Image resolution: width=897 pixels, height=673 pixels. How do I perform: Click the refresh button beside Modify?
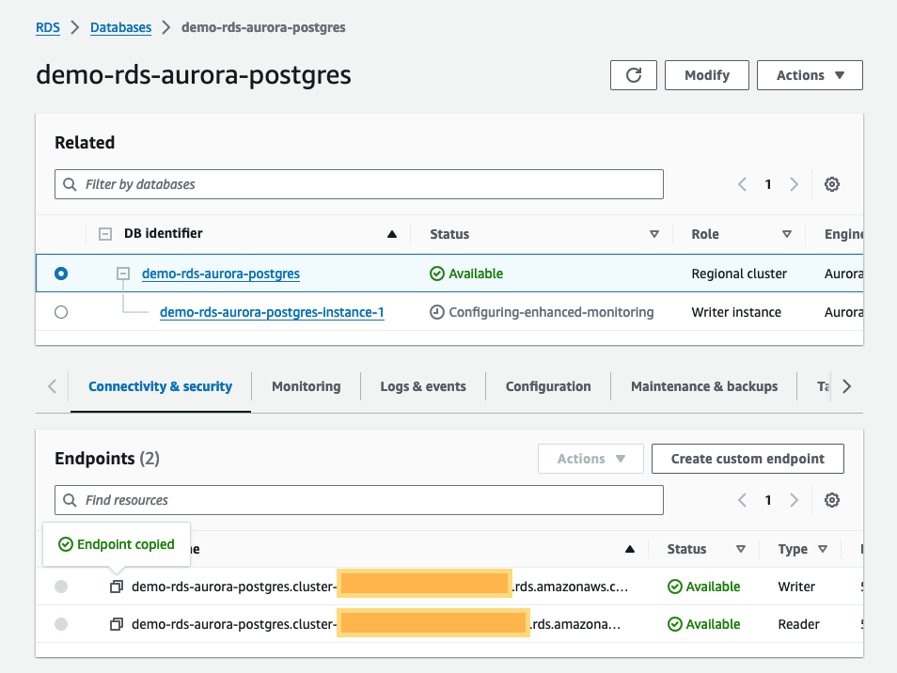coord(634,75)
